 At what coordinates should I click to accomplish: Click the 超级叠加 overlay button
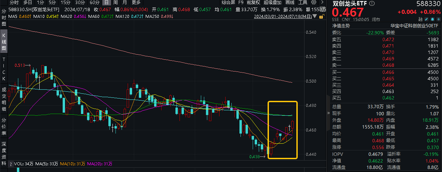(x=272, y=2)
